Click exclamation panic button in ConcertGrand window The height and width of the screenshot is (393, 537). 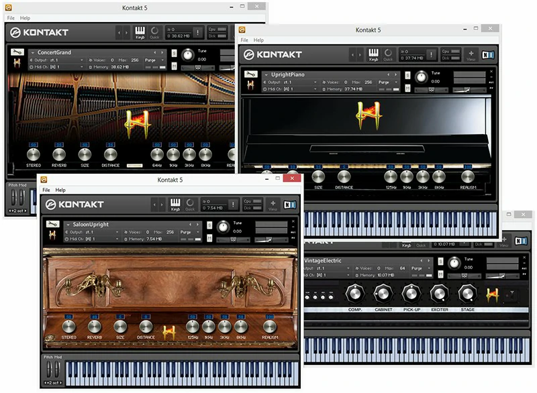(x=197, y=32)
